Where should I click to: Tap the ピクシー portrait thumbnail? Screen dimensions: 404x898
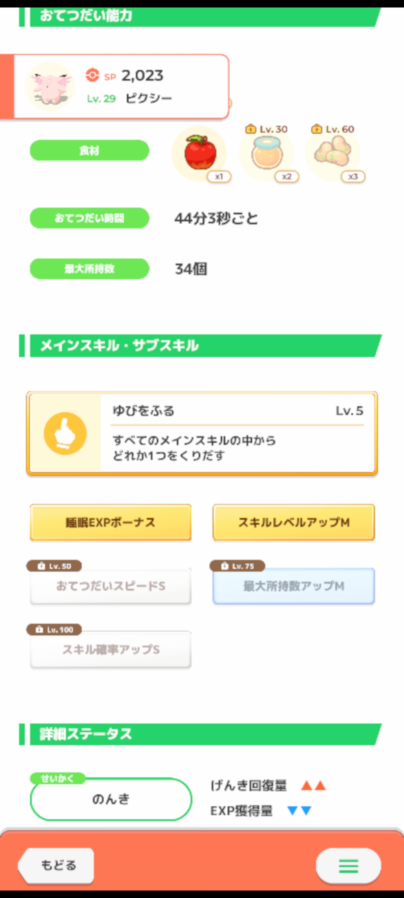point(50,87)
